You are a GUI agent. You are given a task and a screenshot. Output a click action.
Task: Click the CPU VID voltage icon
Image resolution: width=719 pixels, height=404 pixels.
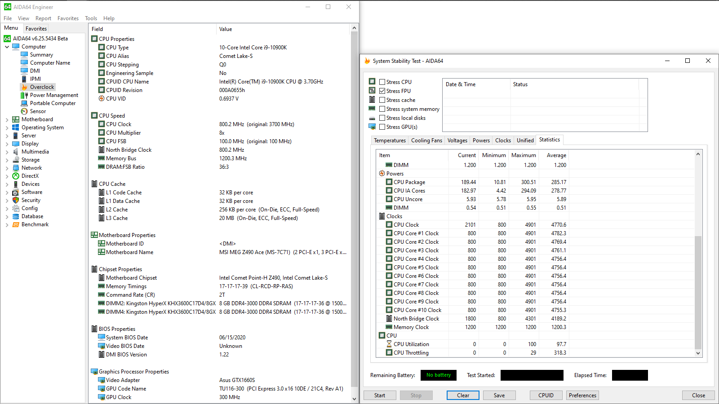coord(102,99)
